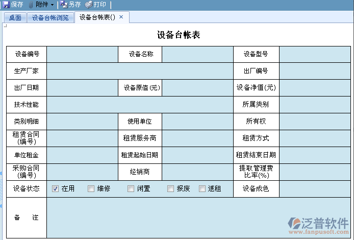Click the 设备名称 input field
Viewport: 354px width, 240px height.
click(197, 54)
